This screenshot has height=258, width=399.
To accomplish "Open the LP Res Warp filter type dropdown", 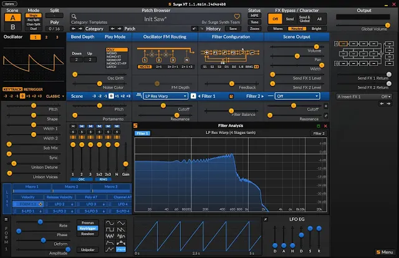I will 165,96.
